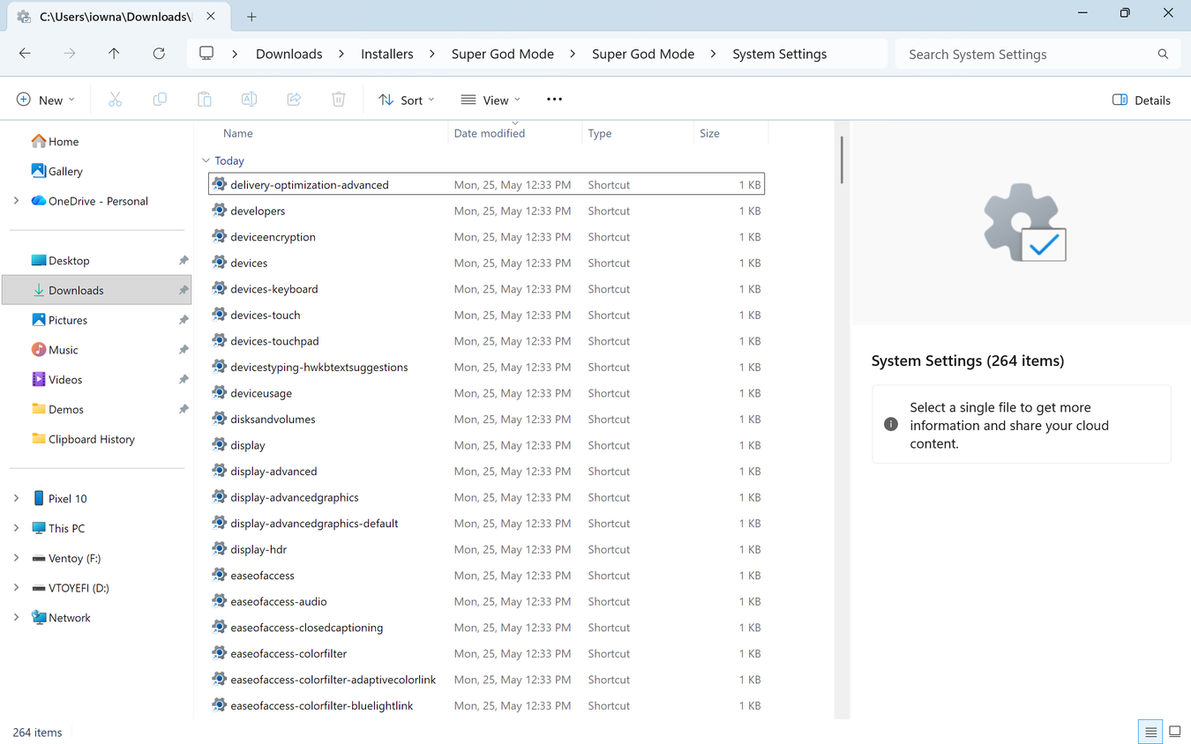1191x744 pixels.
Task: Click the pin icon next to Demos
Action: (184, 409)
